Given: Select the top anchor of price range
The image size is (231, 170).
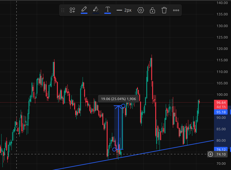Looking at the screenshot, I should pyautogui.click(x=123, y=106).
